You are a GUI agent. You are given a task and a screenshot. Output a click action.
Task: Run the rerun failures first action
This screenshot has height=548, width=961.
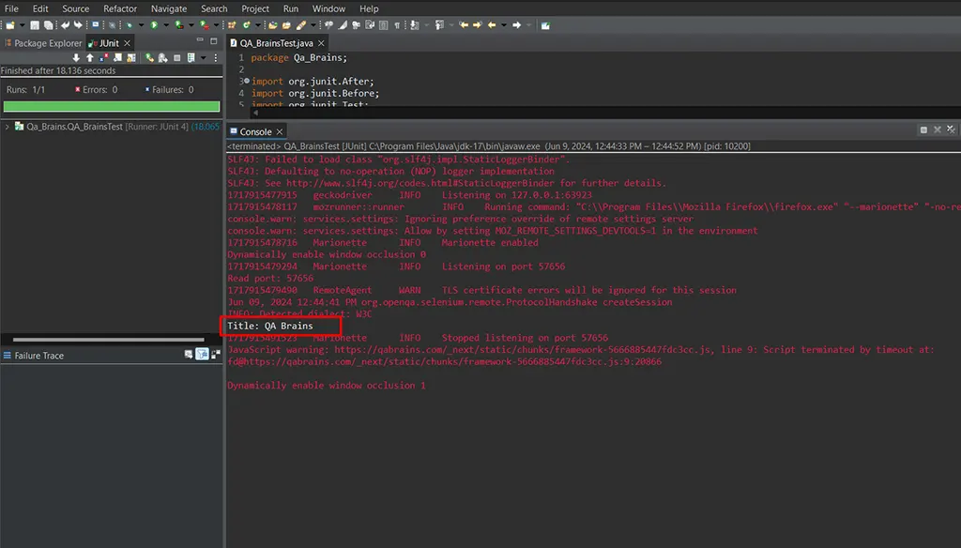pos(161,58)
